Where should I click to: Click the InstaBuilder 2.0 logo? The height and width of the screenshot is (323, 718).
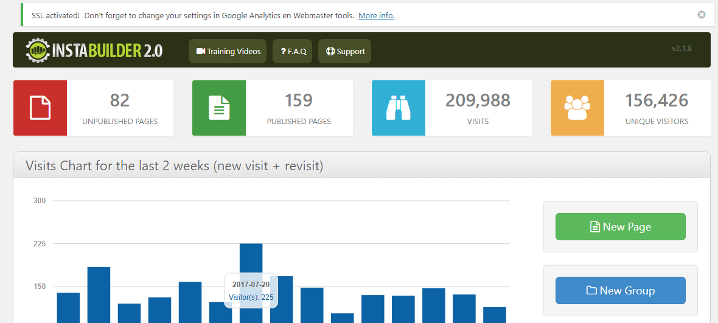(x=94, y=50)
